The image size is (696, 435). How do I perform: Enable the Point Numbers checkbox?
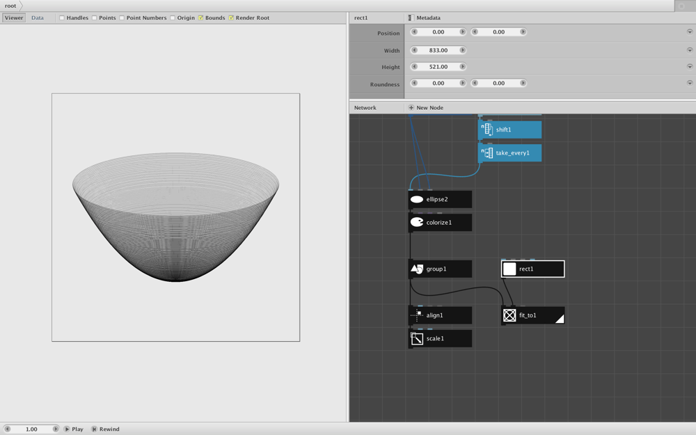tap(122, 18)
